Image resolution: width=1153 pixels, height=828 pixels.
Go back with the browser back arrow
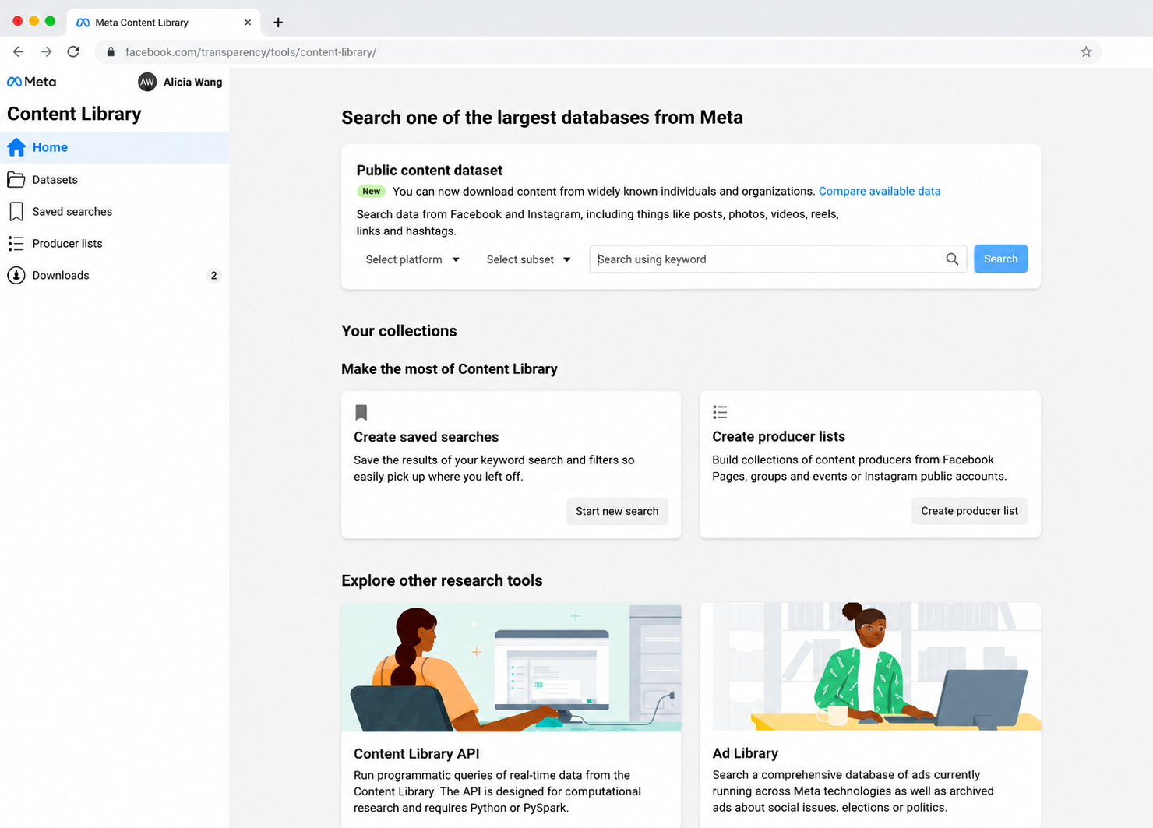tap(19, 51)
